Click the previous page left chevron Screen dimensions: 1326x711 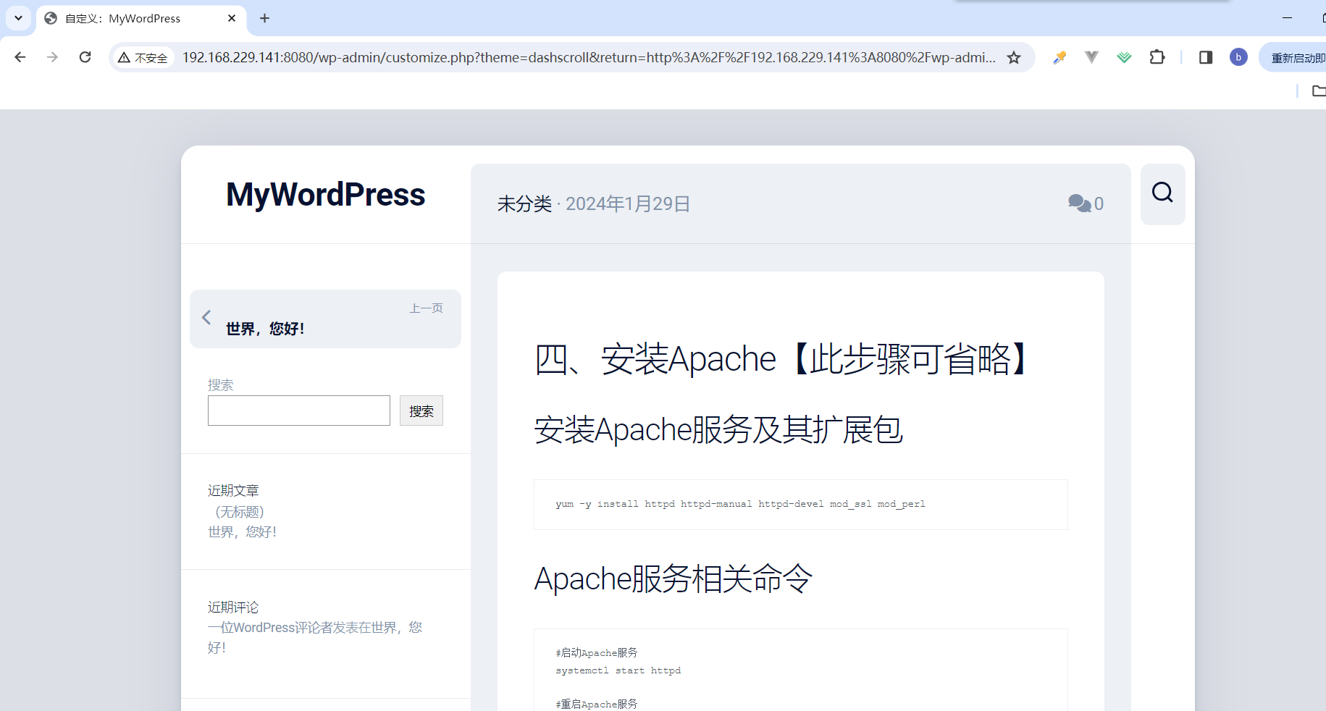point(206,317)
